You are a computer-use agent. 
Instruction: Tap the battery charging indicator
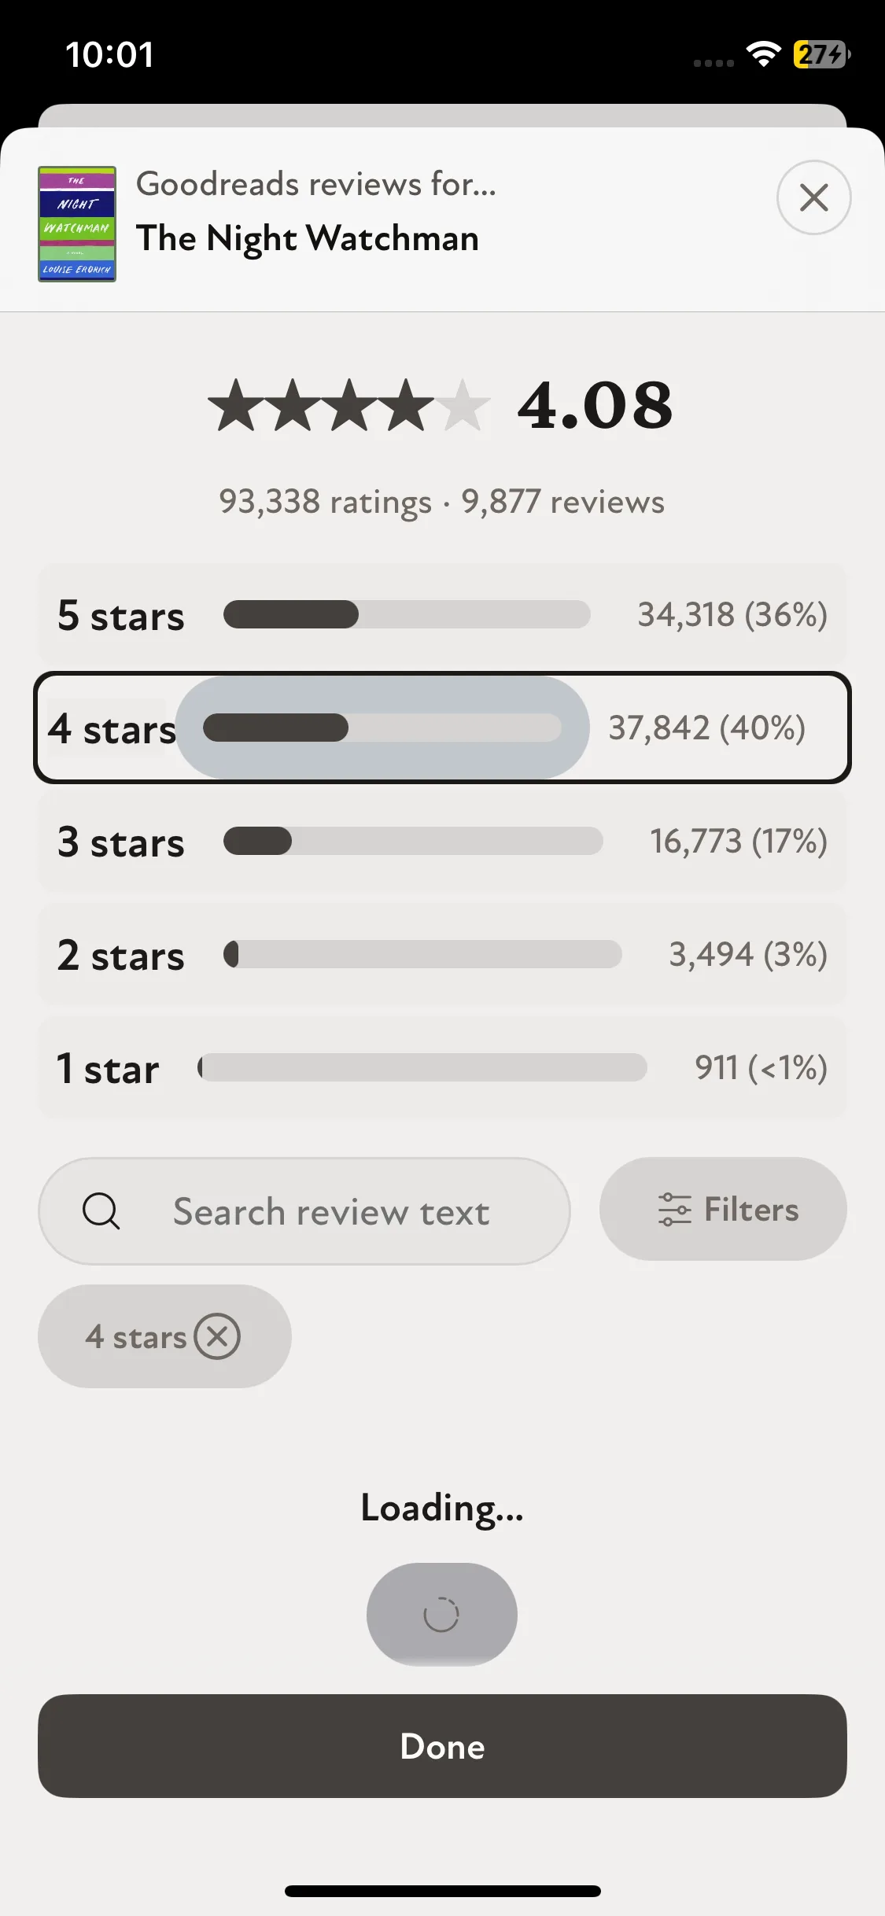(x=821, y=54)
